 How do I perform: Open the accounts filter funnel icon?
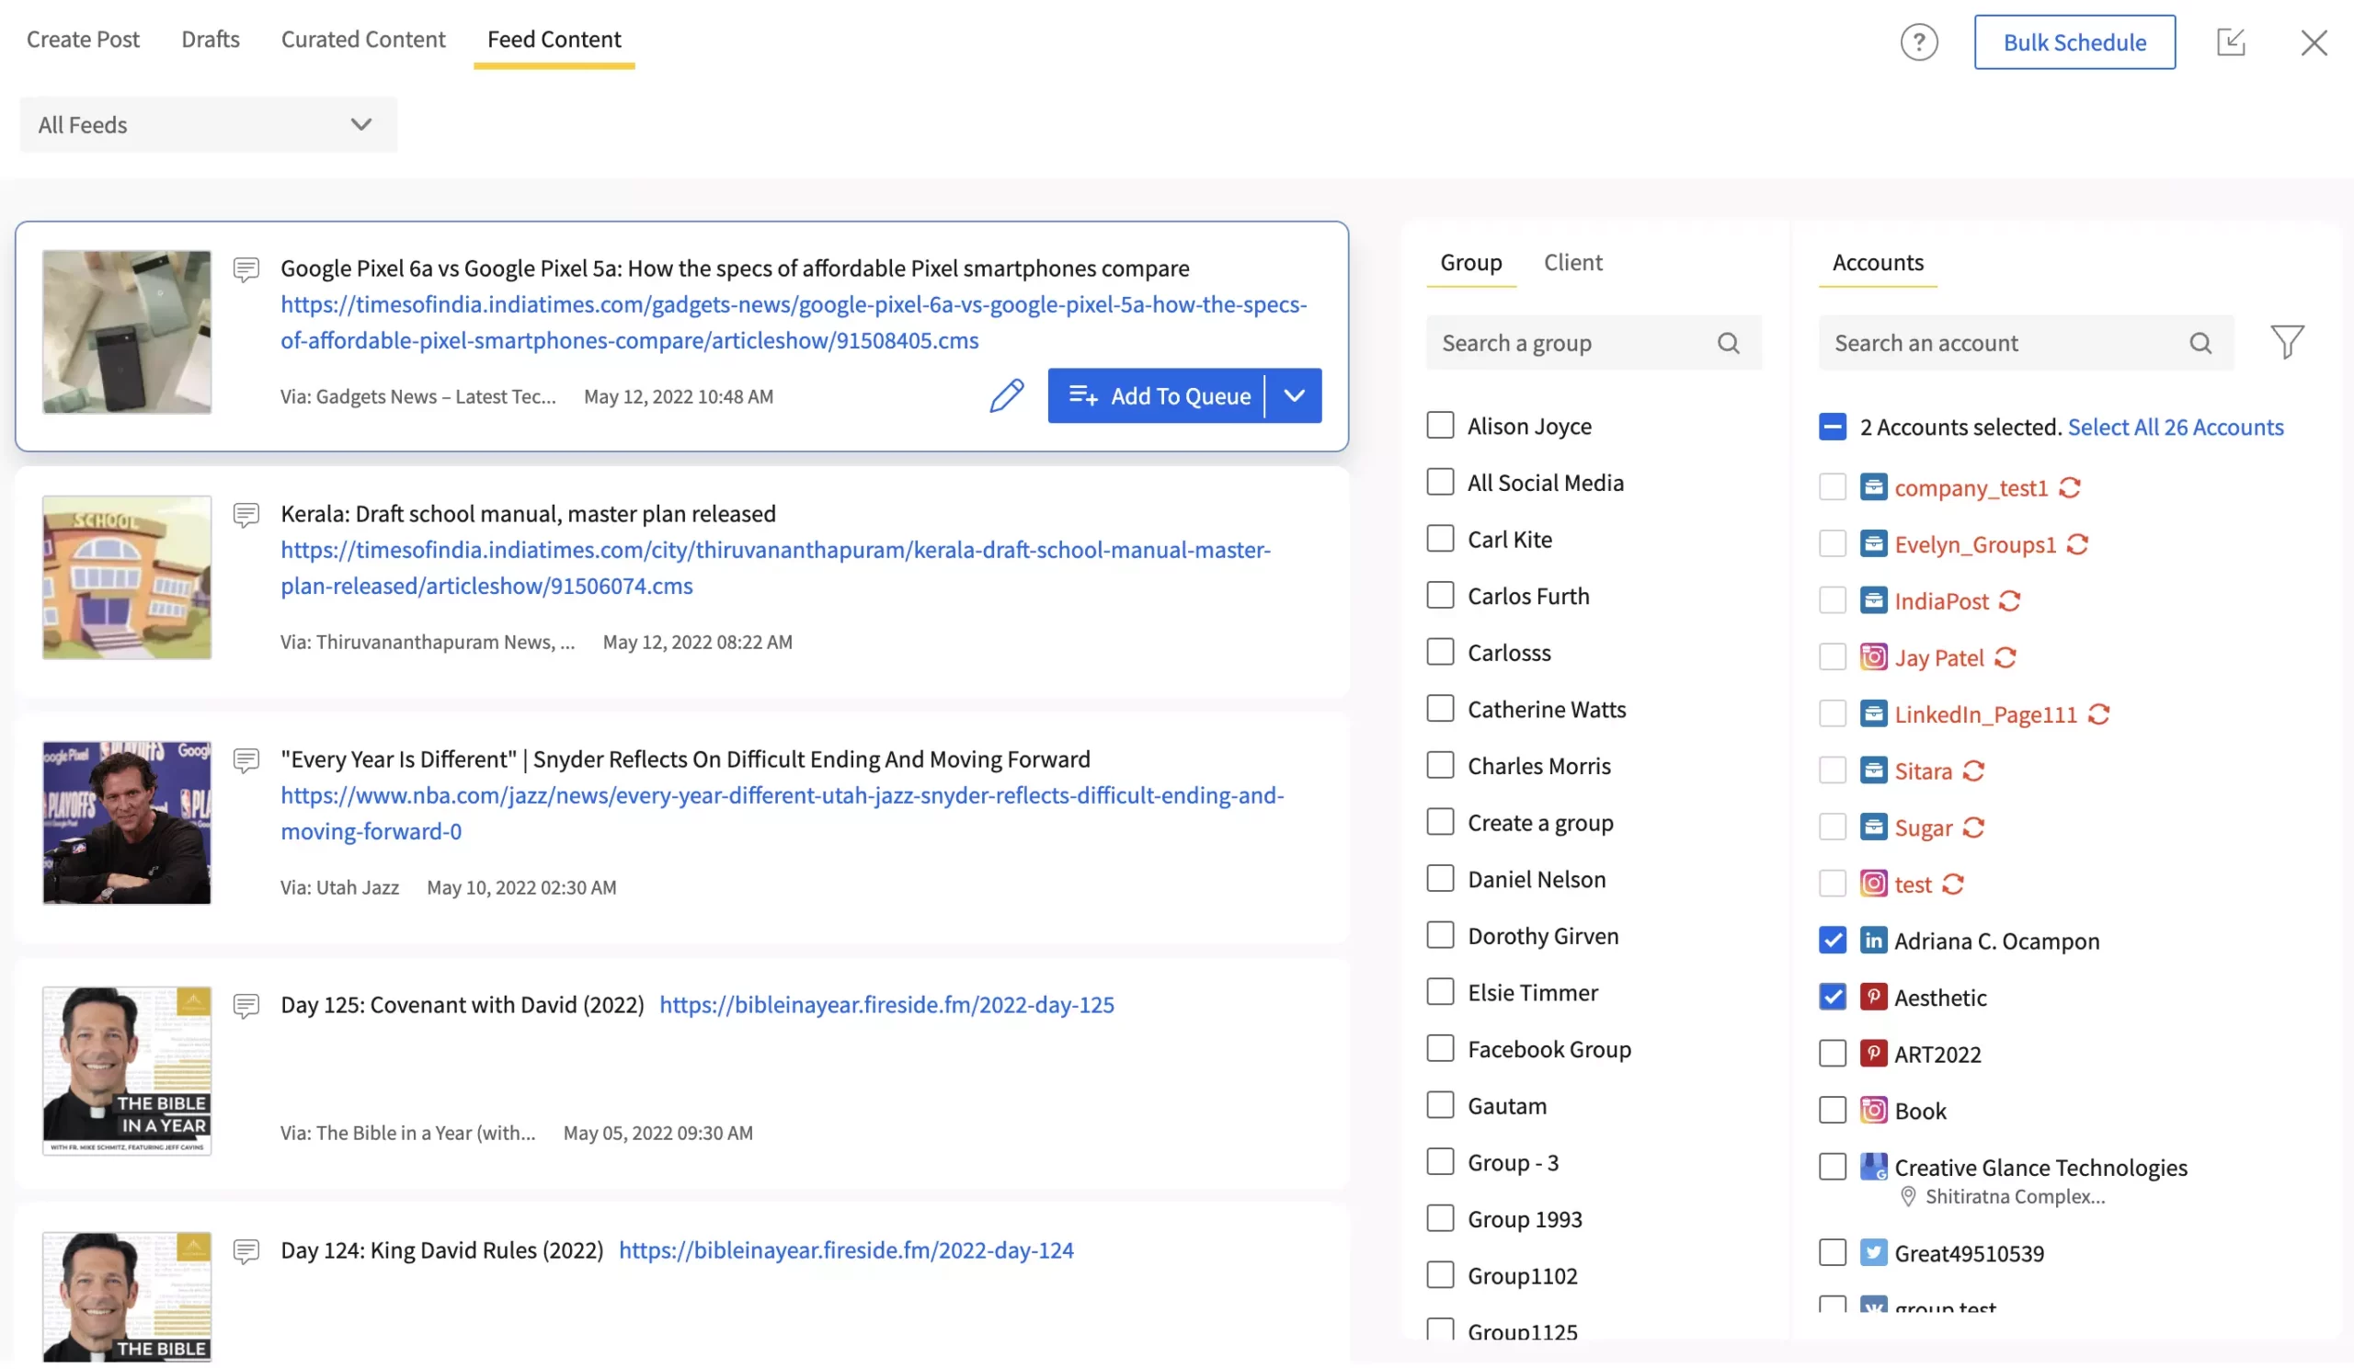pyautogui.click(x=2287, y=342)
